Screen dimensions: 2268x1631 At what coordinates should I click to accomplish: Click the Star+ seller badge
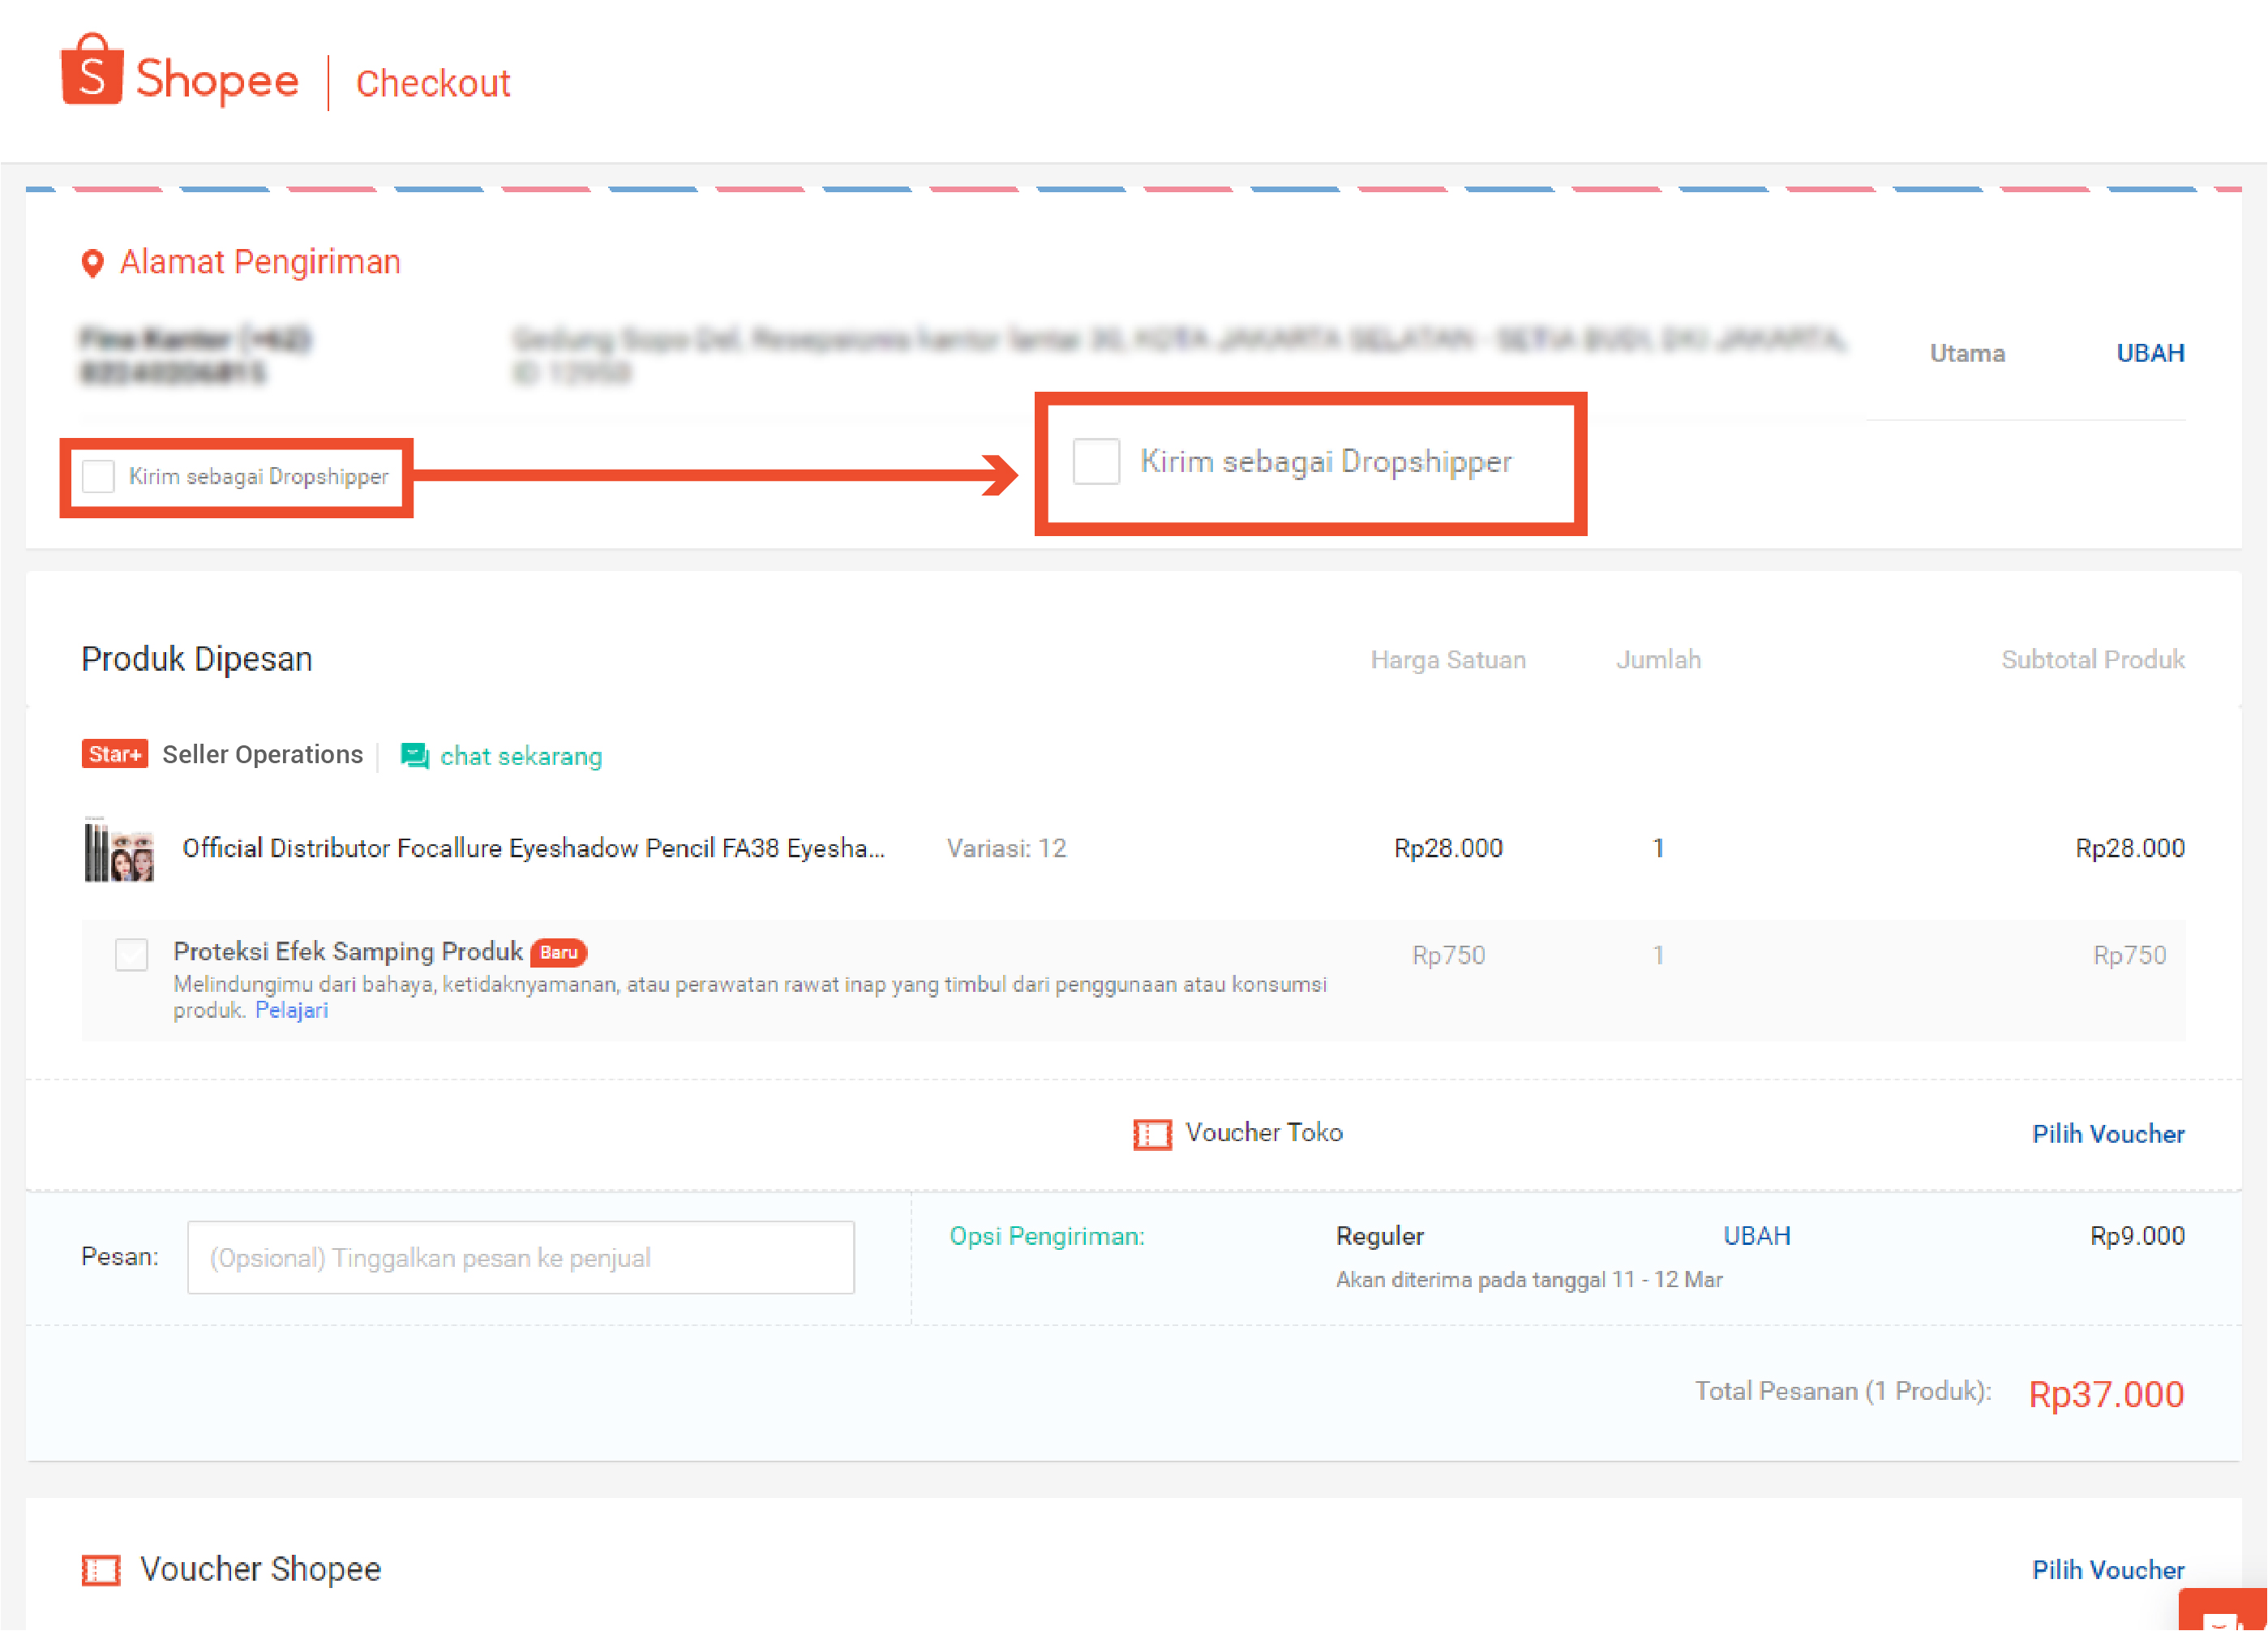tap(114, 753)
